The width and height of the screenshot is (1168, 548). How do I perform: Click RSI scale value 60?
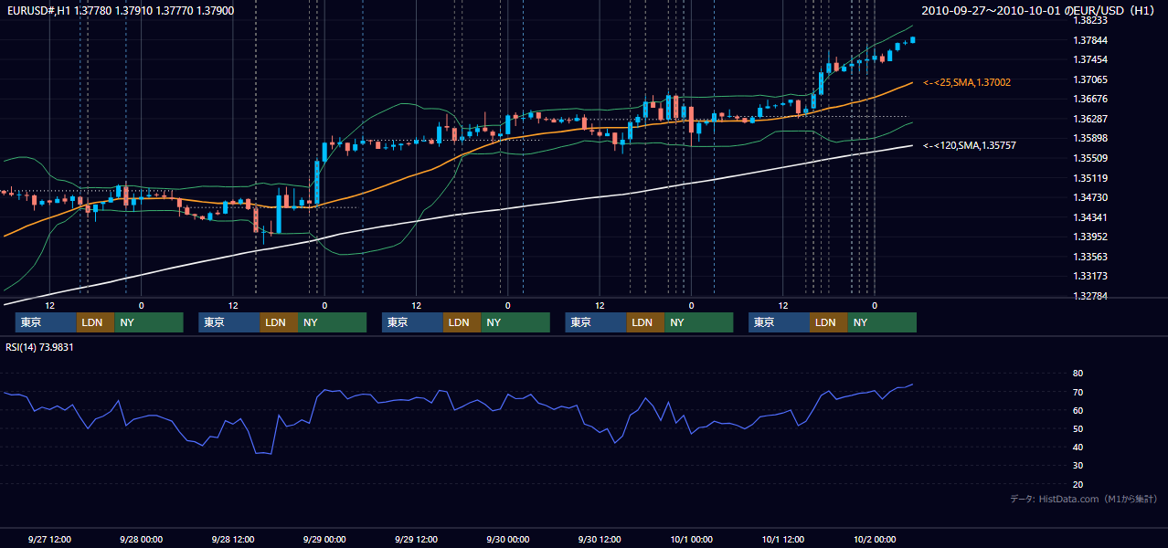click(x=1078, y=410)
